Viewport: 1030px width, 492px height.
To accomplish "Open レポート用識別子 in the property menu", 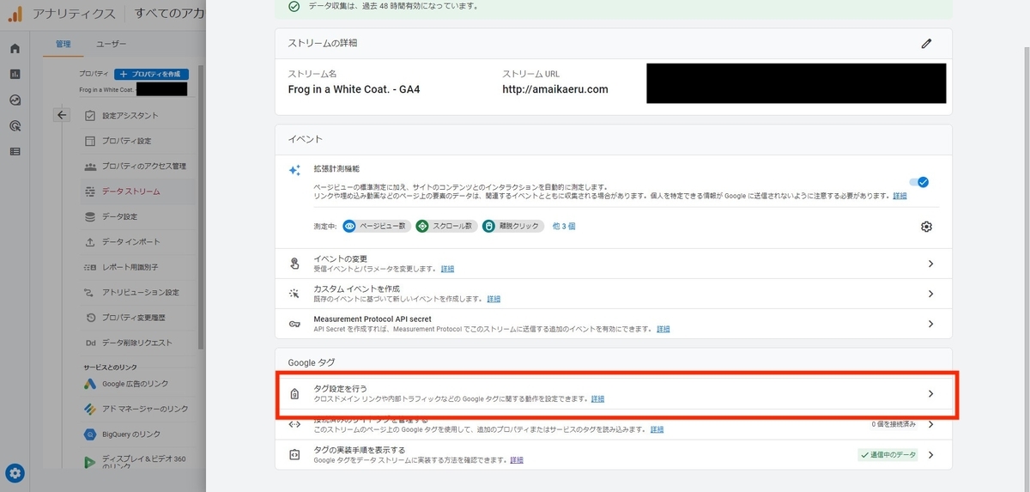I will (130, 267).
